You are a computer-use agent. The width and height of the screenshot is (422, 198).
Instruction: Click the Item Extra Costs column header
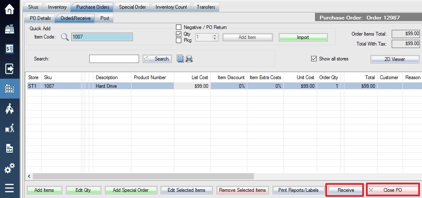pyautogui.click(x=266, y=77)
